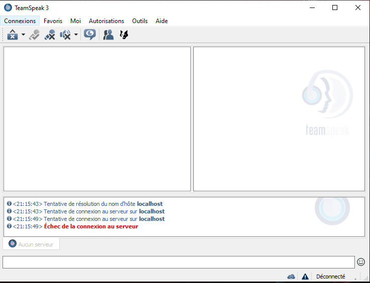Maximize the TeamSpeak 3 window
This screenshot has height=283, width=370.
(334, 8)
